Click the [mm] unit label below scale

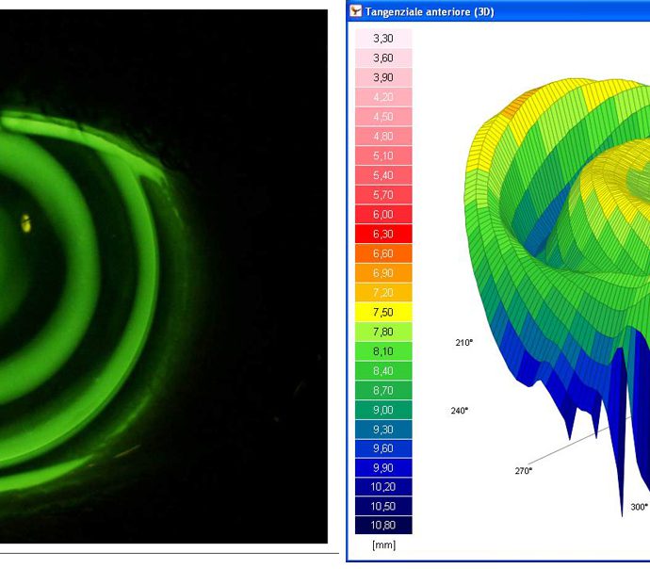(x=383, y=545)
